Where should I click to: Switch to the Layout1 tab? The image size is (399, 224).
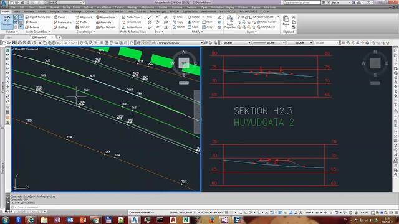click(21, 212)
